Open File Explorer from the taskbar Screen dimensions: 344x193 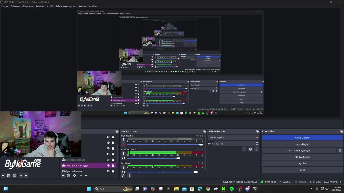177,189
